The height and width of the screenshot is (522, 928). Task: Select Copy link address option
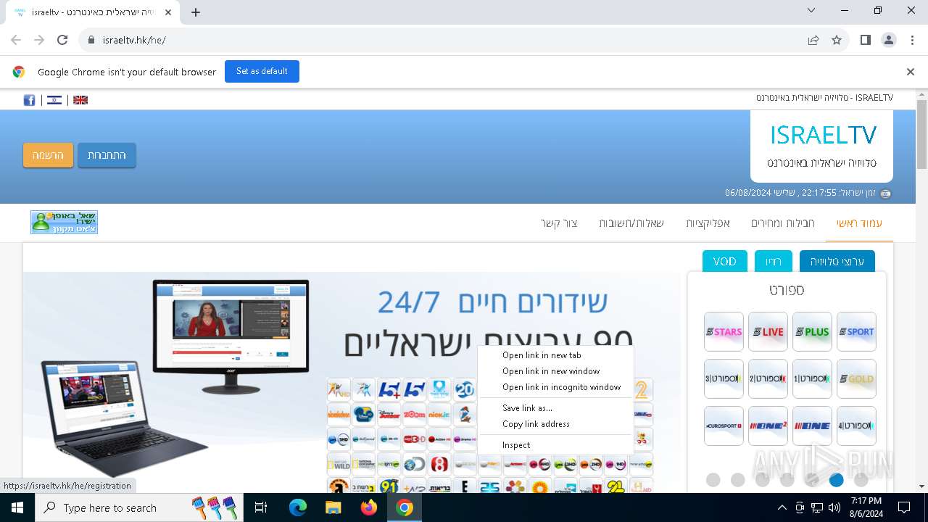(555, 424)
